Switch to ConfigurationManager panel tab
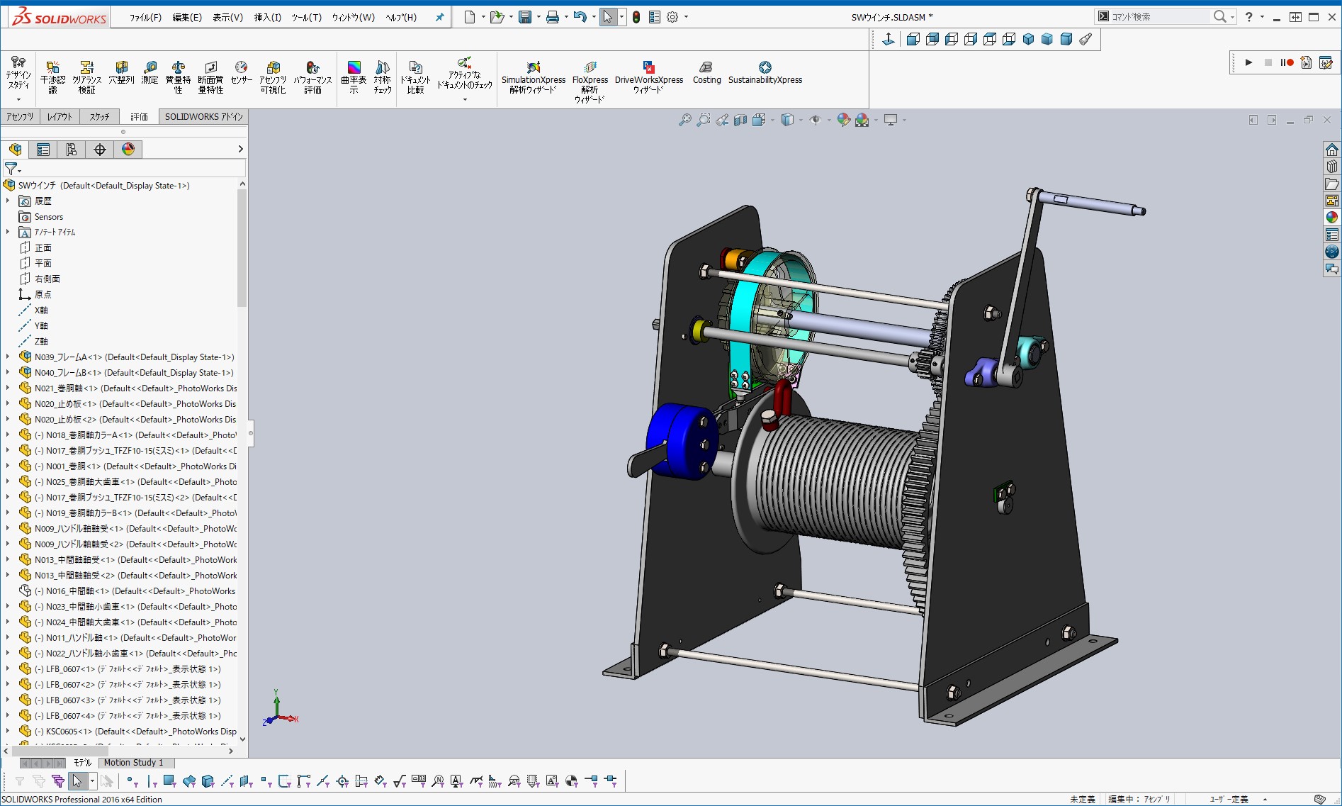This screenshot has width=1342, height=806. tap(71, 149)
